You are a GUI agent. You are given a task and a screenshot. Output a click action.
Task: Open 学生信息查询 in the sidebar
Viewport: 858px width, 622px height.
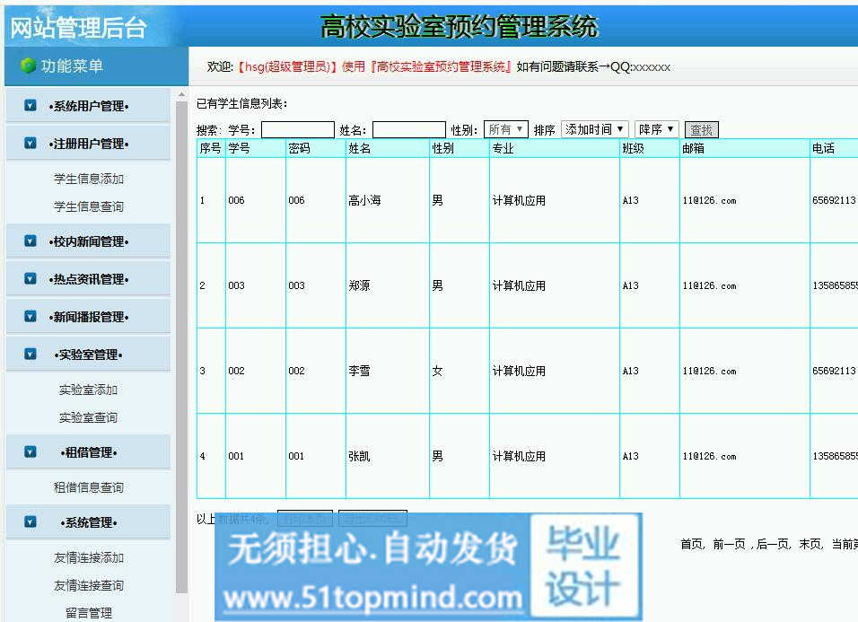click(x=89, y=207)
